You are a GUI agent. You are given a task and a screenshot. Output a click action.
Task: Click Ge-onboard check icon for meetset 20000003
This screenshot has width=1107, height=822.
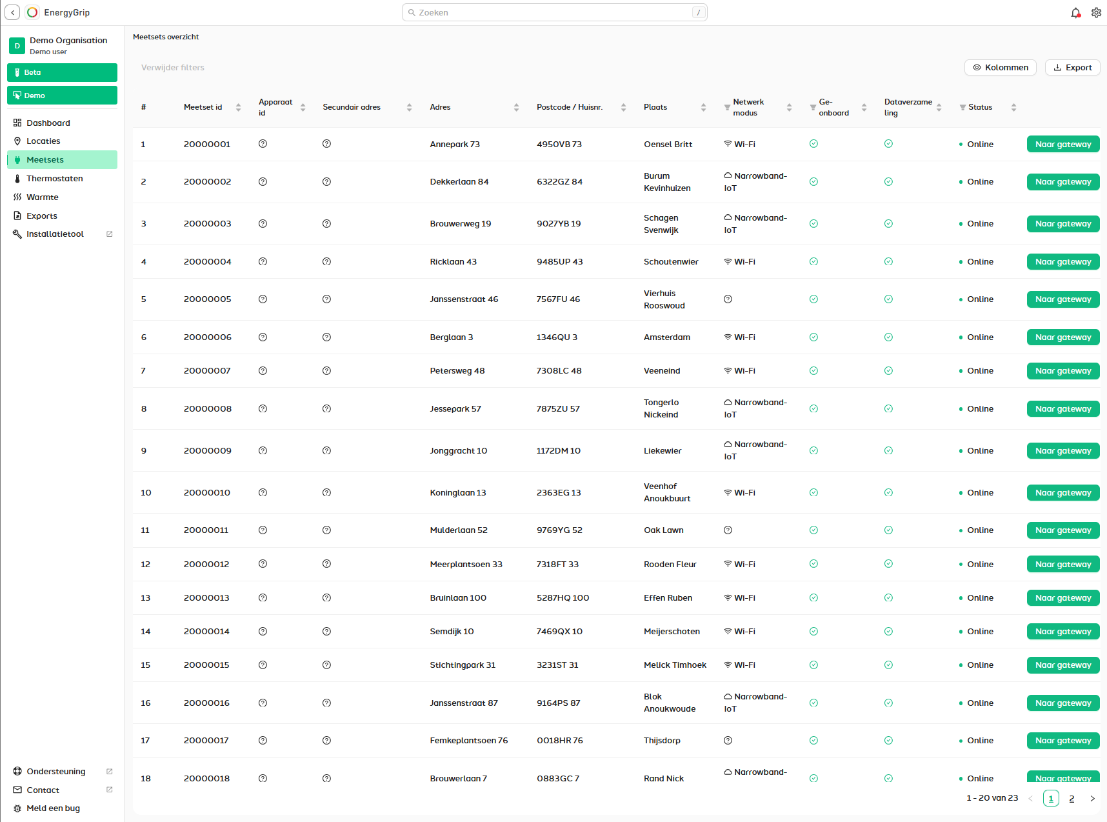click(x=813, y=224)
